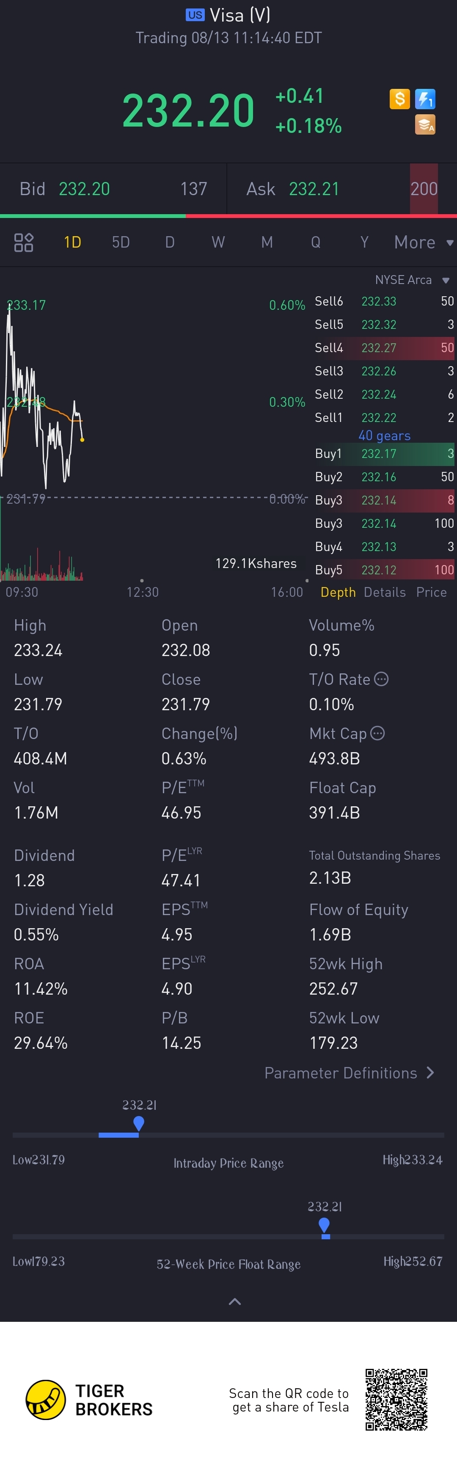Tap the Dividend Yield value 0.55%
Image resolution: width=457 pixels, height=1478 pixels.
click(x=36, y=934)
